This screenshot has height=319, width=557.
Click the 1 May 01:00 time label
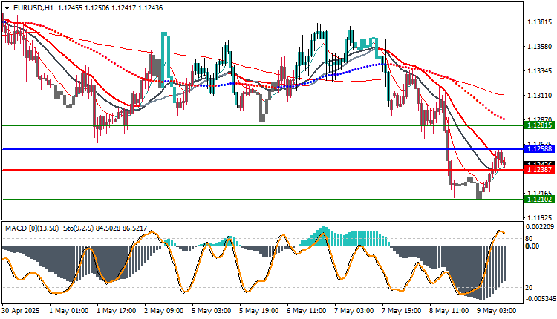pyautogui.click(x=68, y=311)
